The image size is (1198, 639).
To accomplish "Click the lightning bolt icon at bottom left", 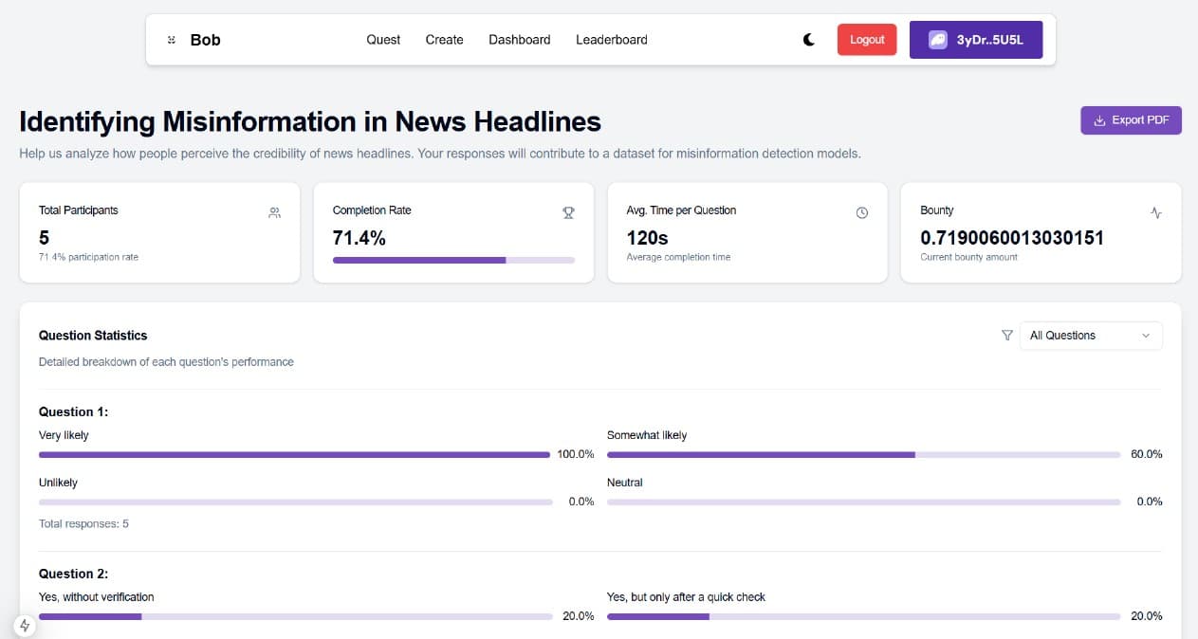I will [24, 626].
